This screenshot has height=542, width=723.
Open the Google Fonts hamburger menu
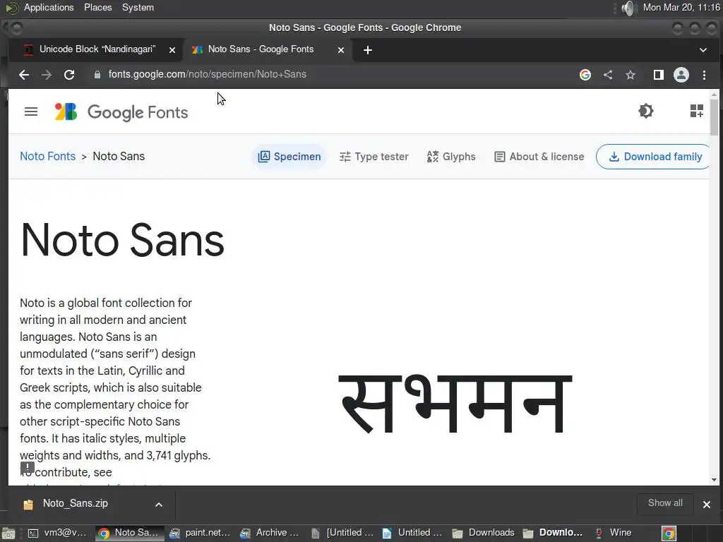(31, 112)
